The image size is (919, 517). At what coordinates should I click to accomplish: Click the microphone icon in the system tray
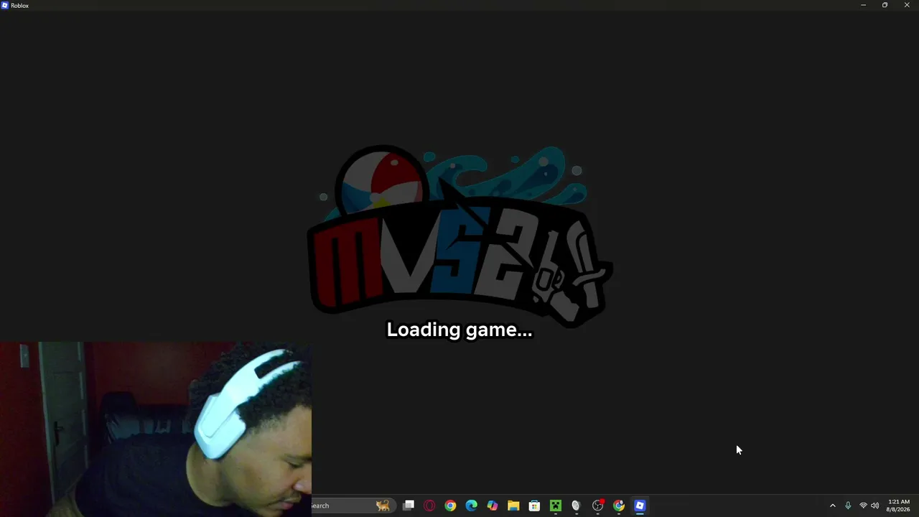[848, 506]
